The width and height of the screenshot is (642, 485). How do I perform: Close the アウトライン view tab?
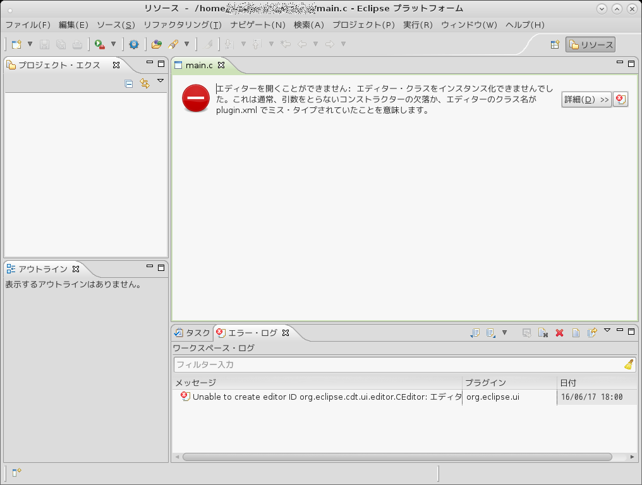pyautogui.click(x=76, y=269)
